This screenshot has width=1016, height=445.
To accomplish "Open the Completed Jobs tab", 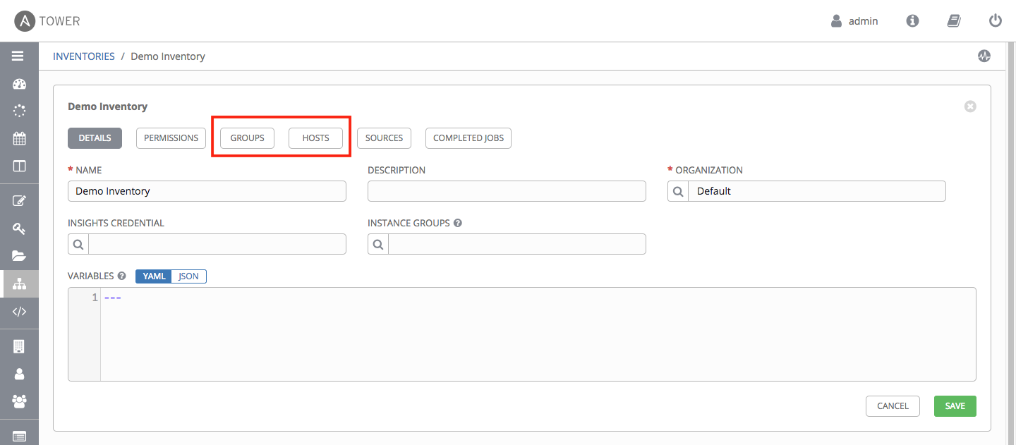I will coord(468,138).
